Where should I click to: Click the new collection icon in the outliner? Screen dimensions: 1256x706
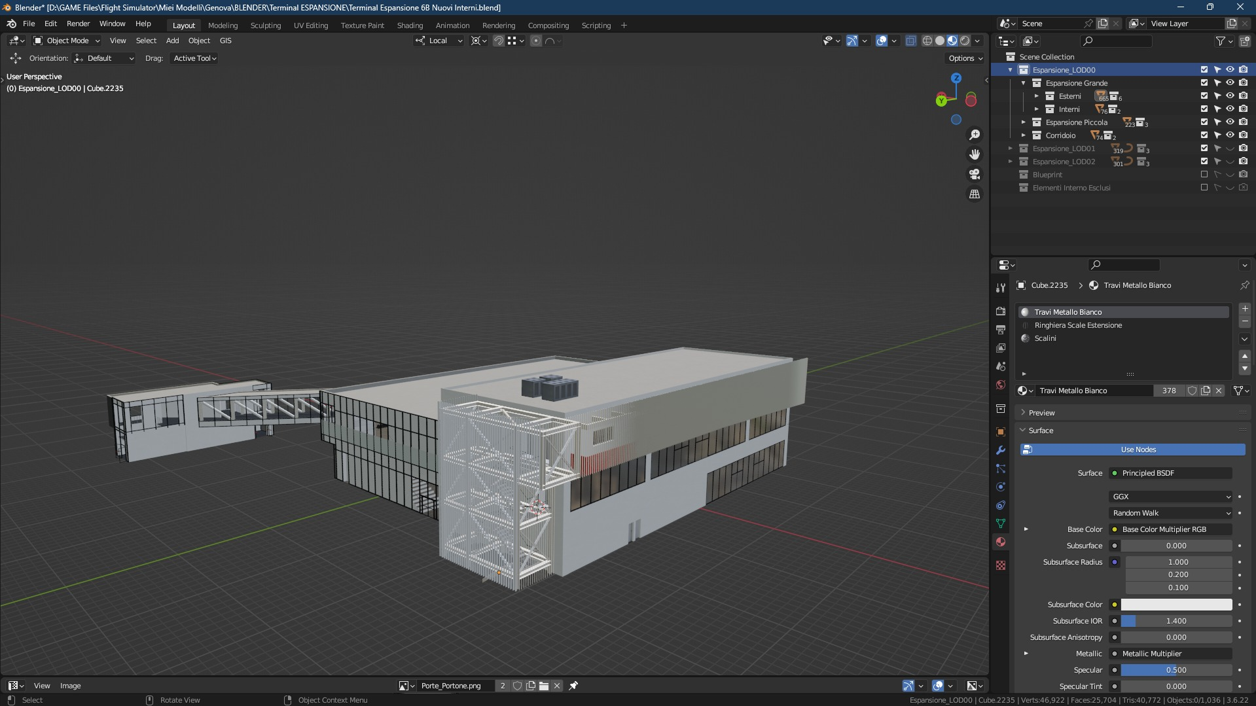1244,41
